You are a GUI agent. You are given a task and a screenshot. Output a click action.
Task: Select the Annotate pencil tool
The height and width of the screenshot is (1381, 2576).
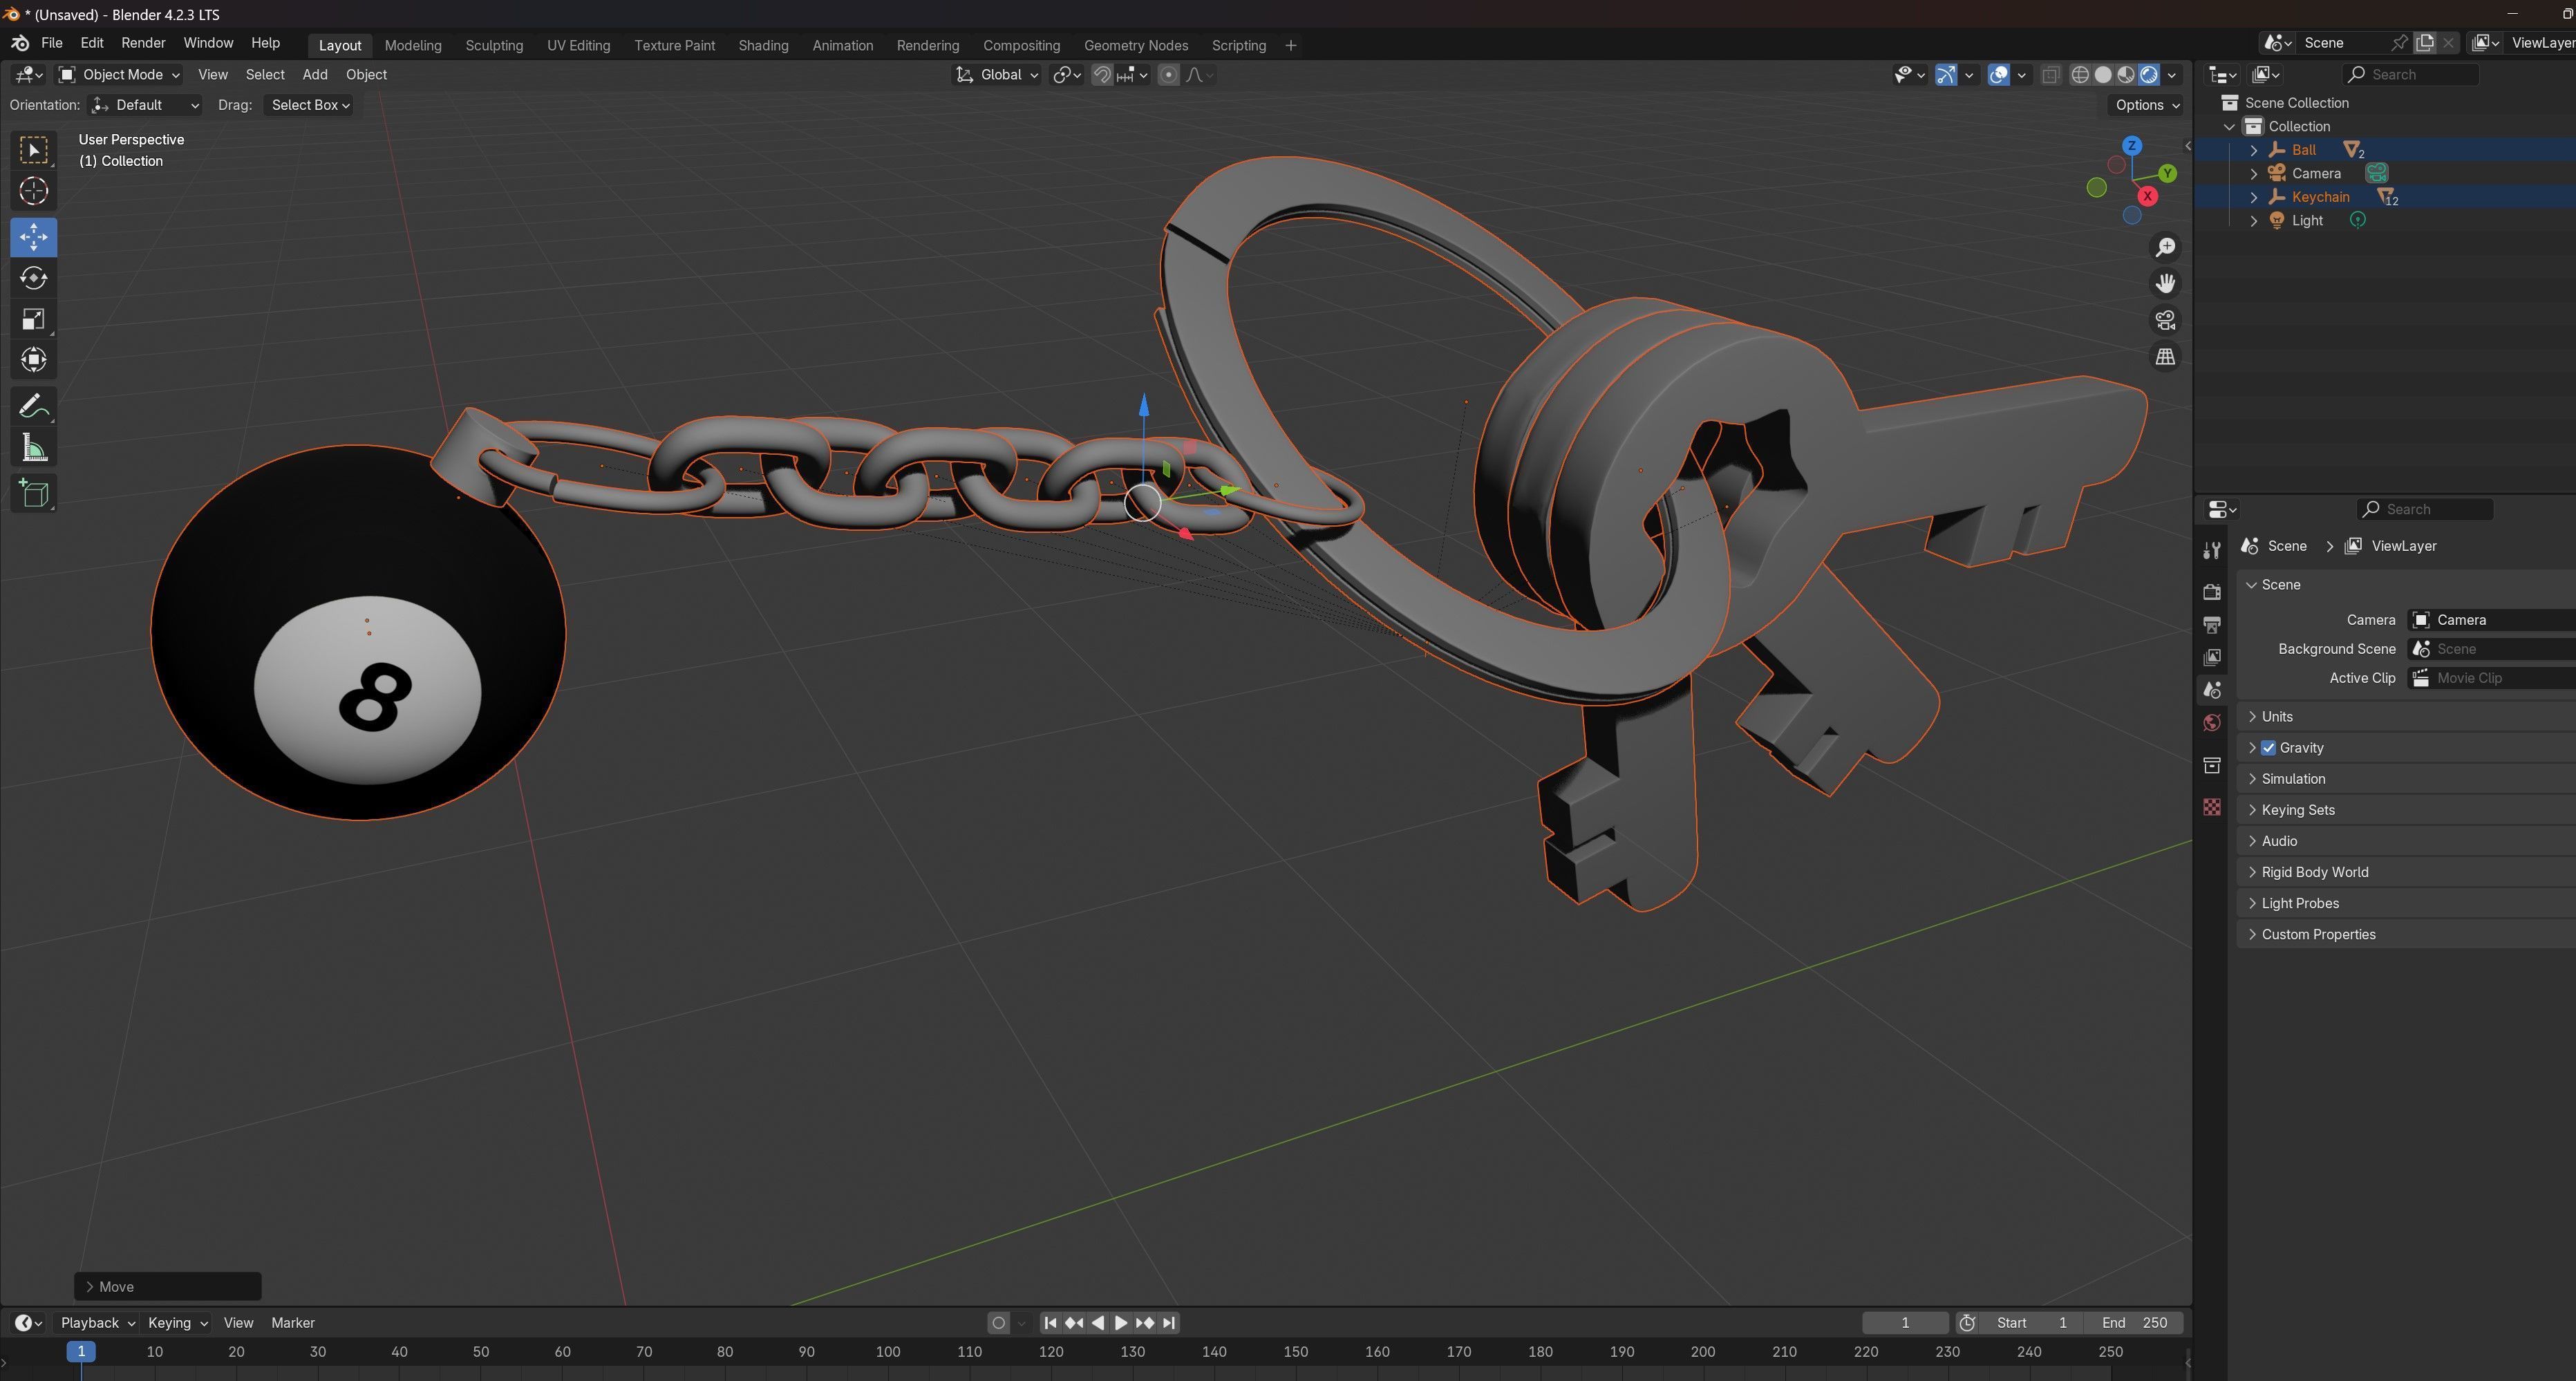pos(33,406)
